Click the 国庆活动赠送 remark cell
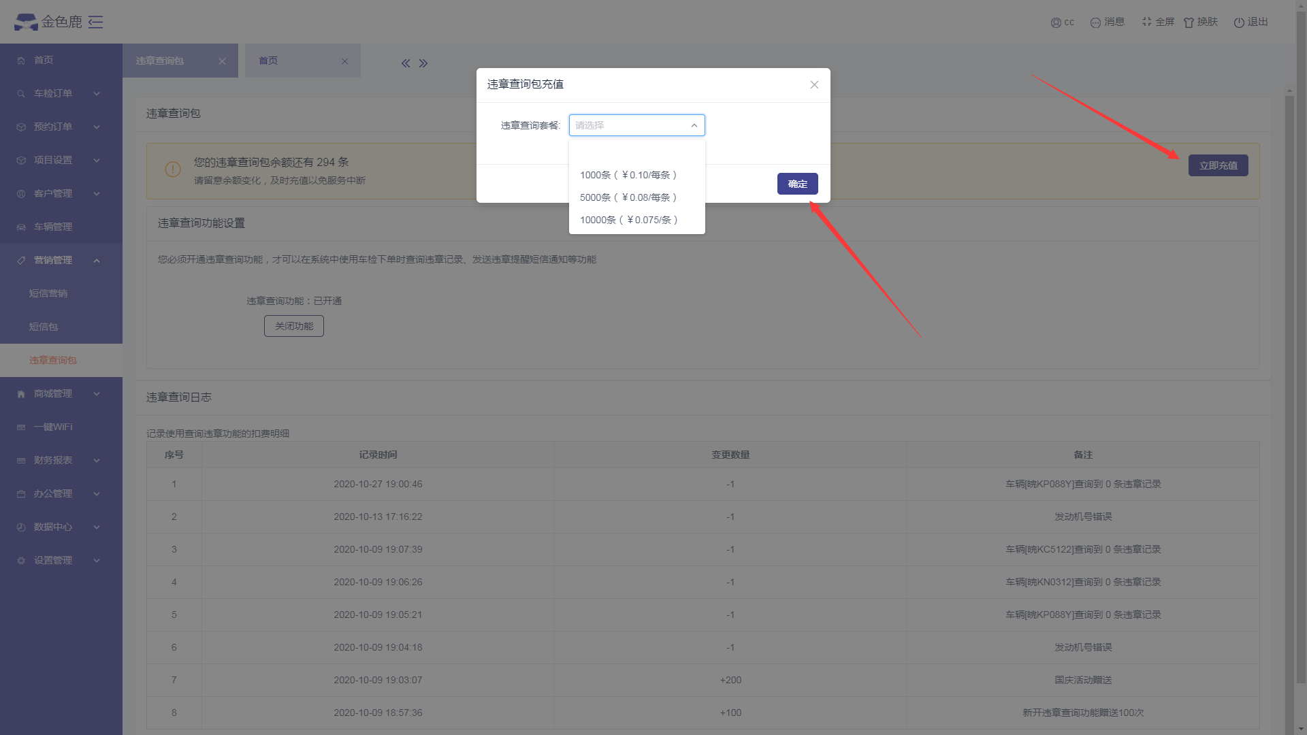The height and width of the screenshot is (735, 1307). pyautogui.click(x=1083, y=680)
